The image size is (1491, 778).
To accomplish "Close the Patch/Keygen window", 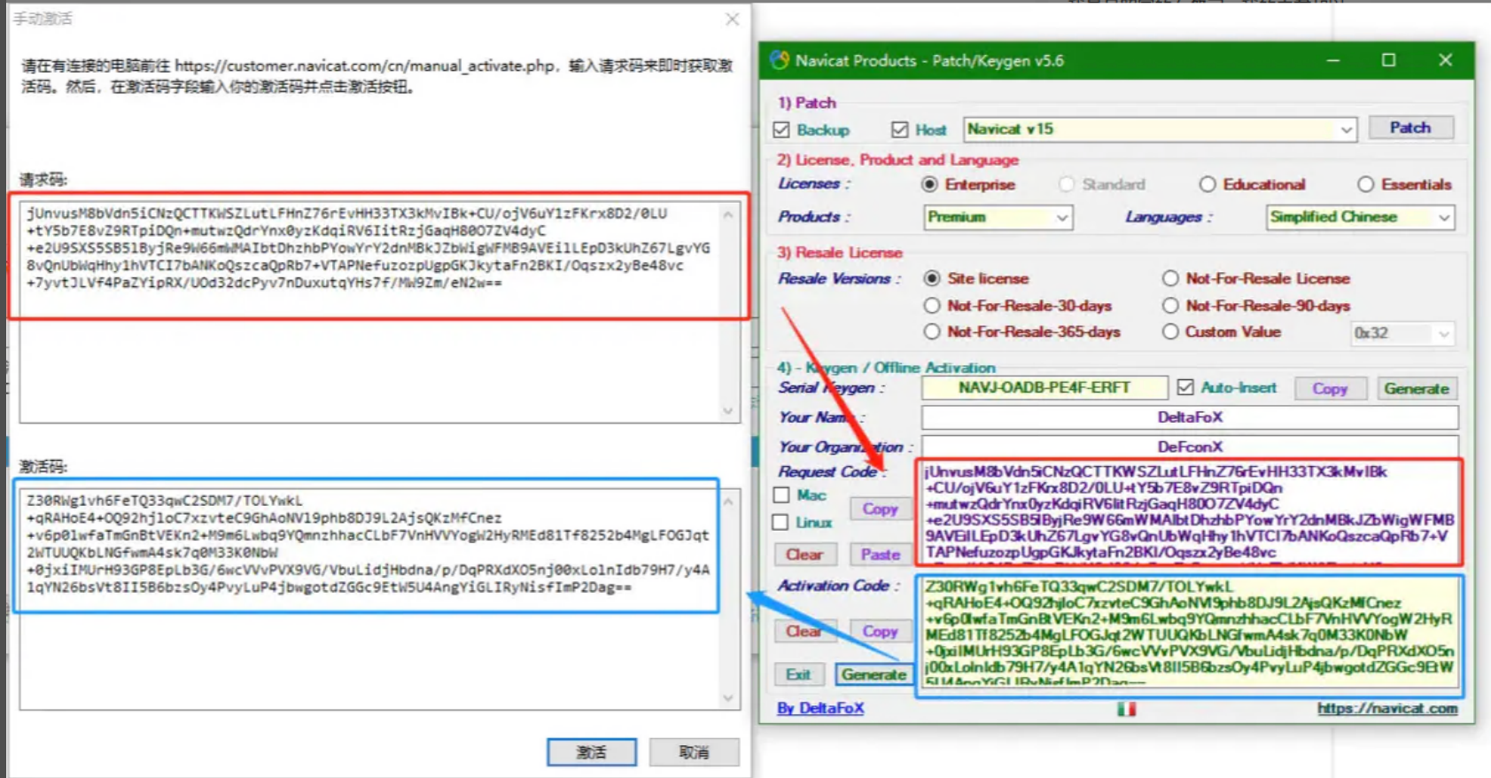I will tap(1446, 60).
